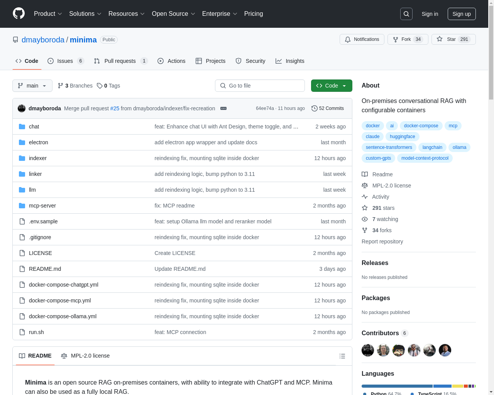
Task: Switch to the Insights tab
Action: click(290, 61)
